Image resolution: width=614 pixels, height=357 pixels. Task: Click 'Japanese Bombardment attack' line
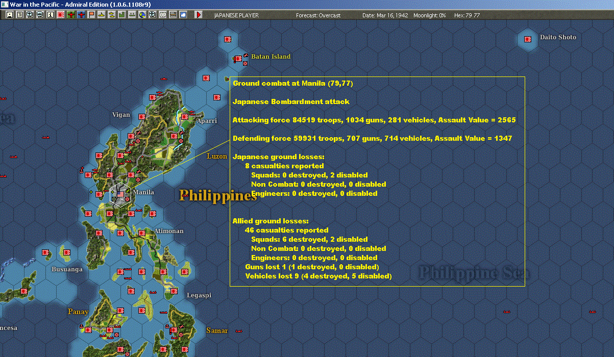coord(291,101)
